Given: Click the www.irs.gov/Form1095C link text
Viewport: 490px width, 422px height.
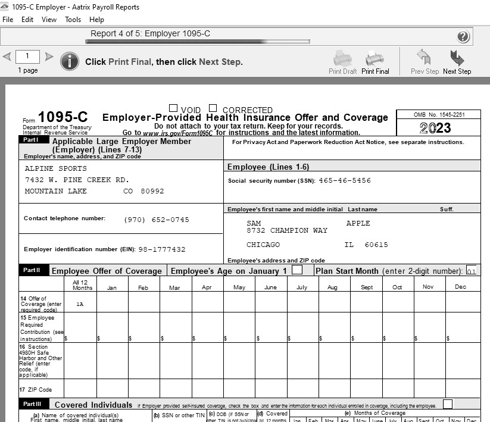Looking at the screenshot, I should click(177, 133).
